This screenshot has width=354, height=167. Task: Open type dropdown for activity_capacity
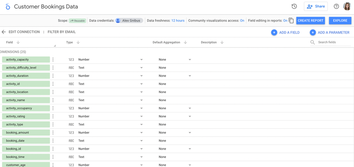(x=141, y=60)
